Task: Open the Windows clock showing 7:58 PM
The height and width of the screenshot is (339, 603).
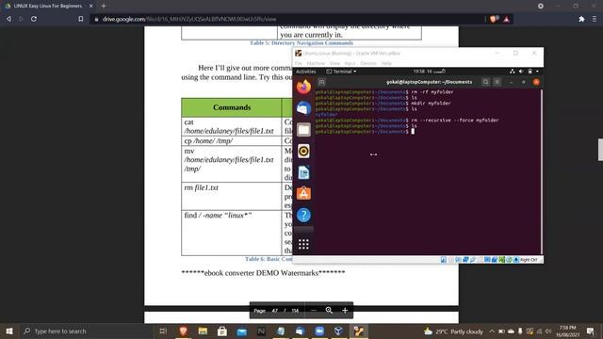Action: pyautogui.click(x=567, y=331)
